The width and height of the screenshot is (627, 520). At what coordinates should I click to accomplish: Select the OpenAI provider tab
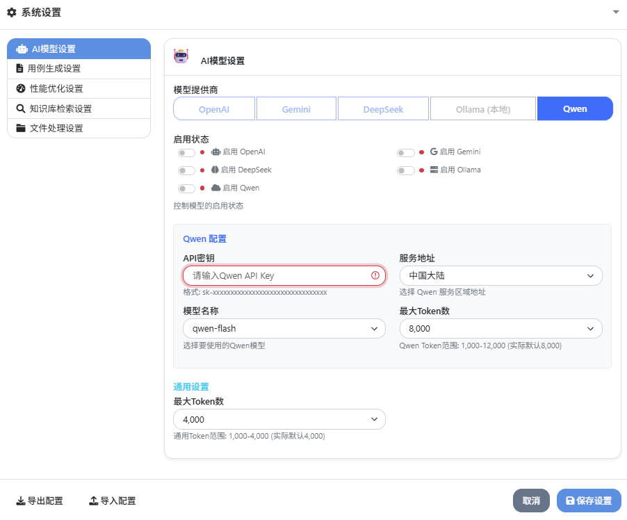(x=214, y=109)
